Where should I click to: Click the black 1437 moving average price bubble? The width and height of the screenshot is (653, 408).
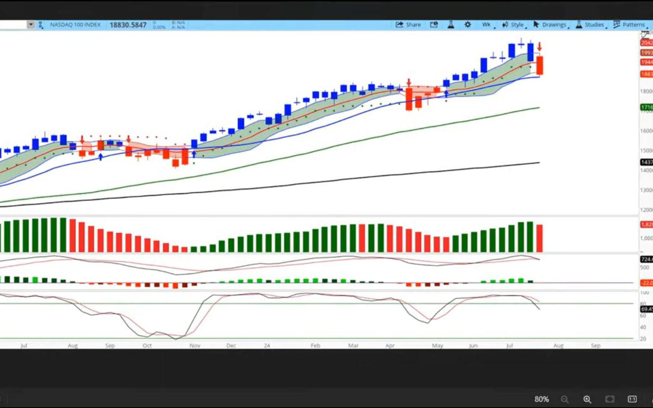coord(647,162)
